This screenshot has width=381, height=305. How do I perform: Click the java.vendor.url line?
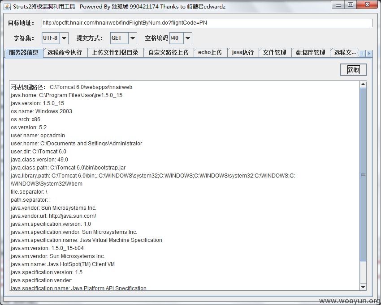[x=53, y=216]
